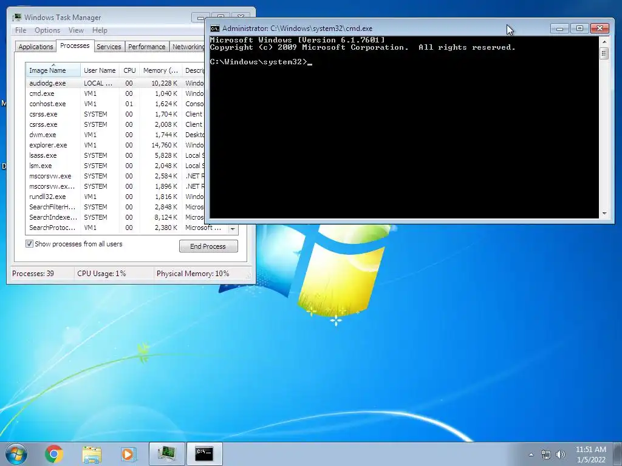Switch to Command Prompt via taskbar icon
622x466 pixels.
click(204, 454)
